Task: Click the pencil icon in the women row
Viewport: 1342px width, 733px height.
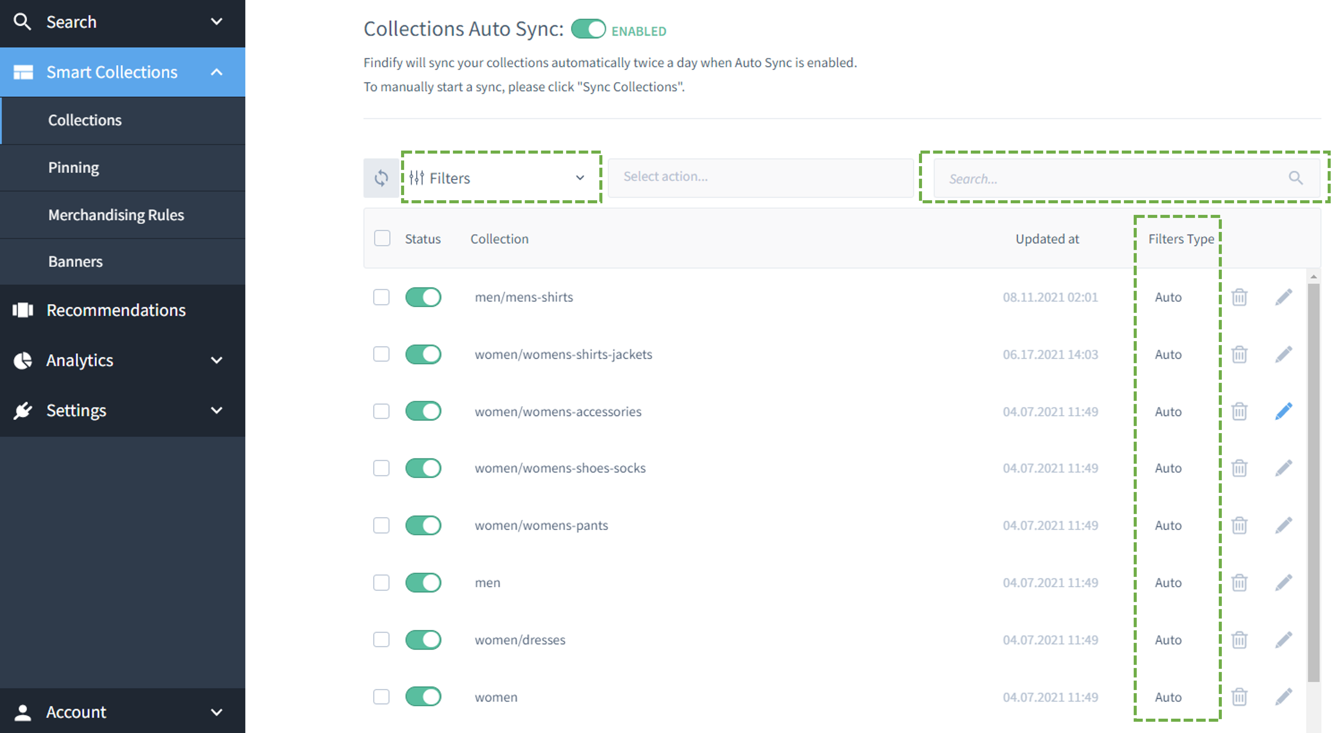Action: click(1284, 696)
